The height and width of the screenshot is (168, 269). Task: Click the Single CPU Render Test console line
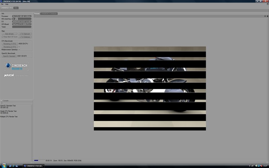(x=8, y=111)
